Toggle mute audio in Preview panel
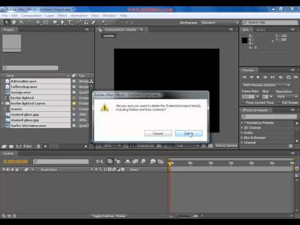The width and height of the screenshot is (300, 225). pyautogui.click(x=281, y=77)
